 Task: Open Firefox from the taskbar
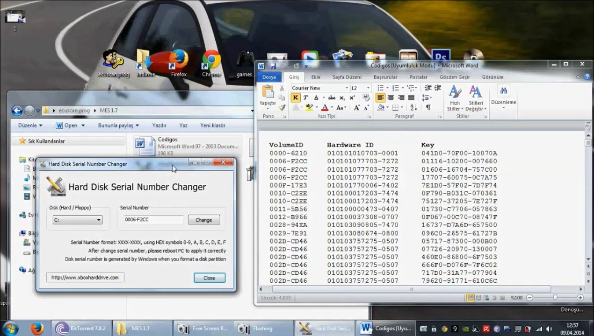click(x=37, y=329)
